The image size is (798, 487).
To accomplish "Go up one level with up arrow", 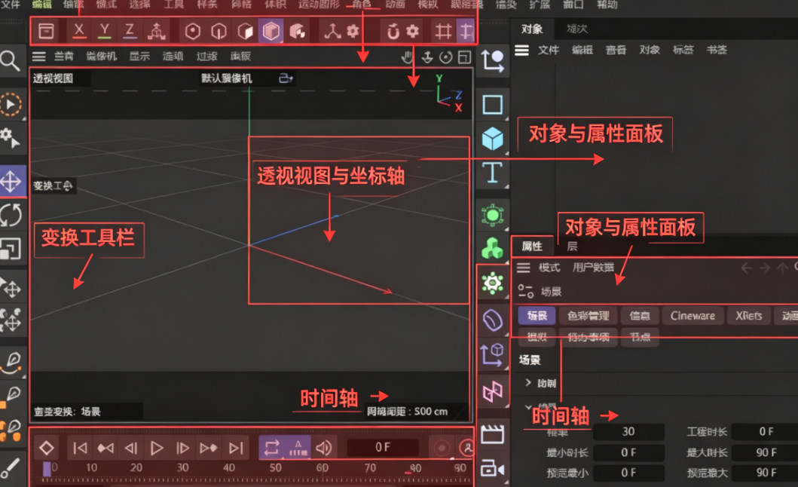I will 782,268.
